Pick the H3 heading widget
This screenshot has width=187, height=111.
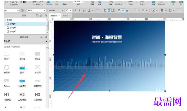(38, 97)
